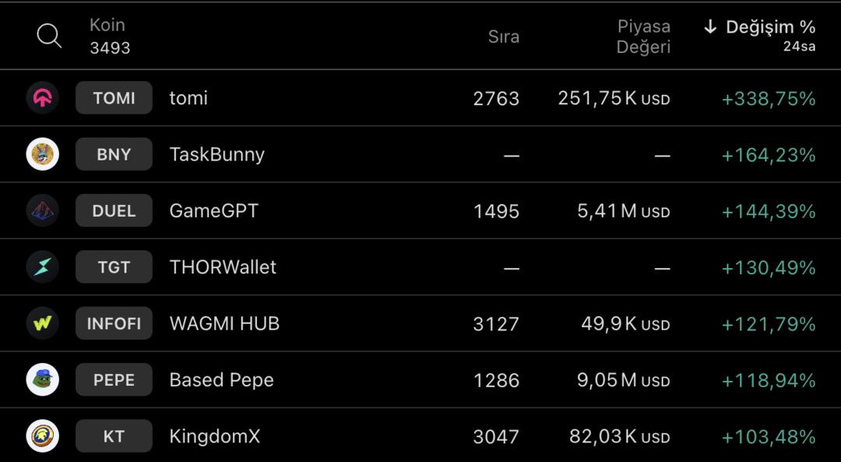Click the descending sort arrow on Değişim %
Image resolution: width=841 pixels, height=462 pixels.
coord(709,26)
